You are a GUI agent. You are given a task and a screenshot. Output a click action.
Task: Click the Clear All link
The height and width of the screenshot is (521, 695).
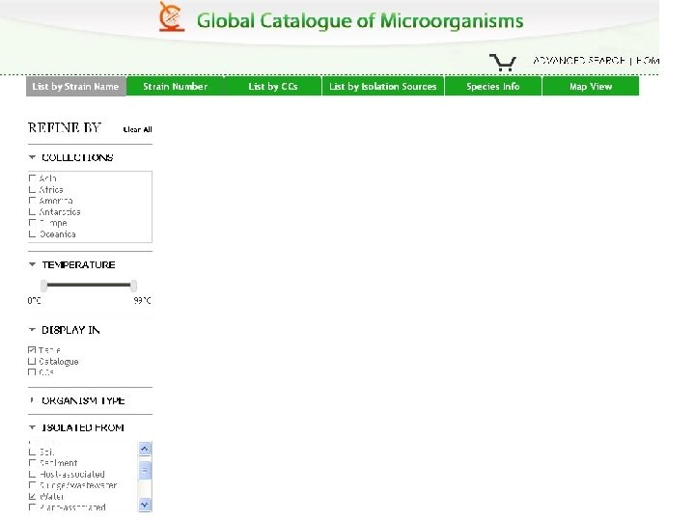point(138,129)
